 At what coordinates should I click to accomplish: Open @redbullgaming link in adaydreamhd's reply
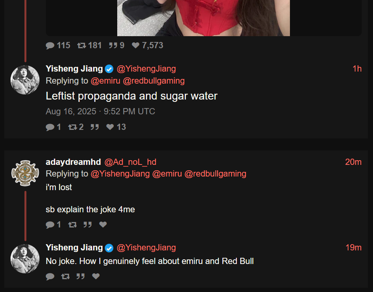[215, 174]
